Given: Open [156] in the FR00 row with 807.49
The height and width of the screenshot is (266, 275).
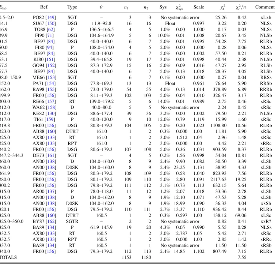Looking at the screenshot, I should pyautogui.click(x=50, y=251).
